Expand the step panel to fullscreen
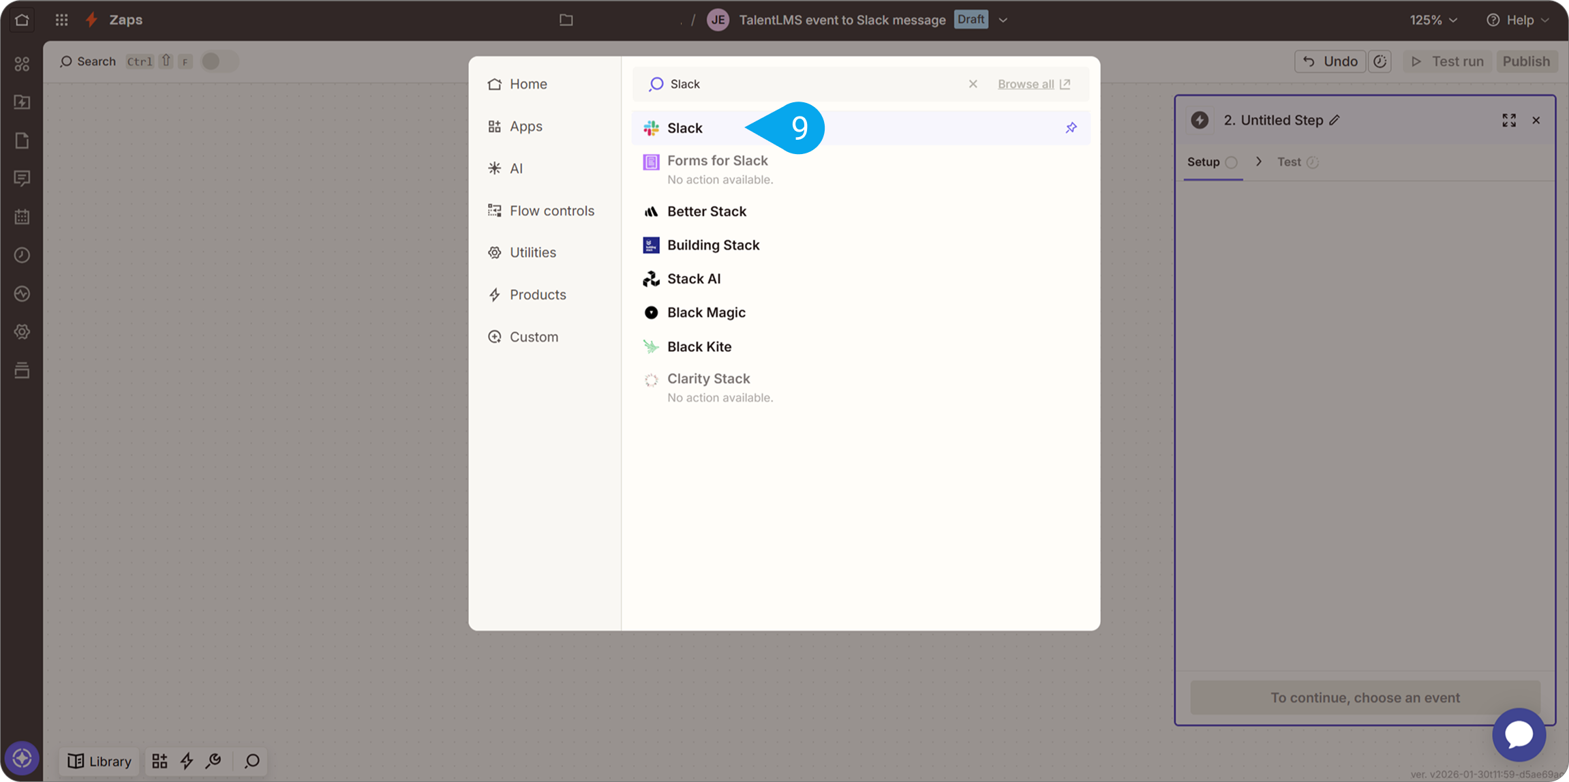This screenshot has height=782, width=1569. click(x=1509, y=121)
